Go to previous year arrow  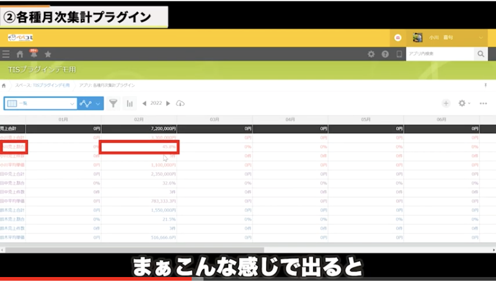[x=144, y=103]
